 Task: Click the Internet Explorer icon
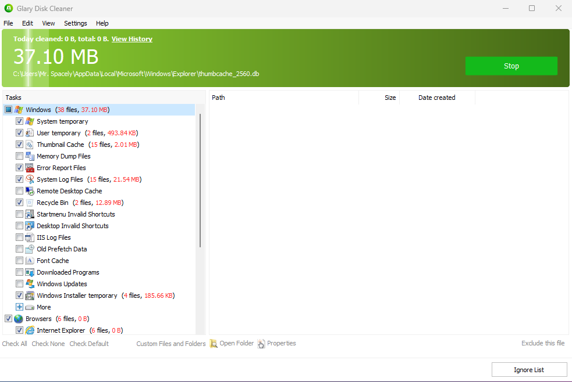tap(30, 330)
